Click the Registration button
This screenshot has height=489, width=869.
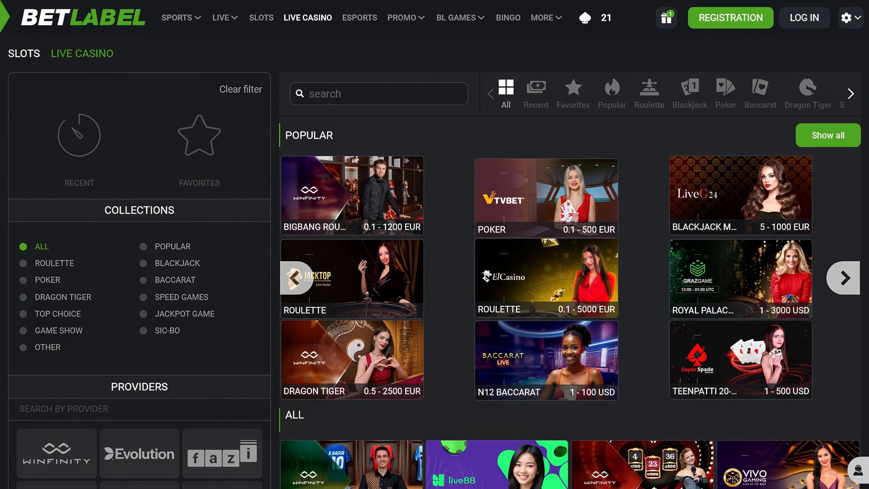click(x=730, y=18)
